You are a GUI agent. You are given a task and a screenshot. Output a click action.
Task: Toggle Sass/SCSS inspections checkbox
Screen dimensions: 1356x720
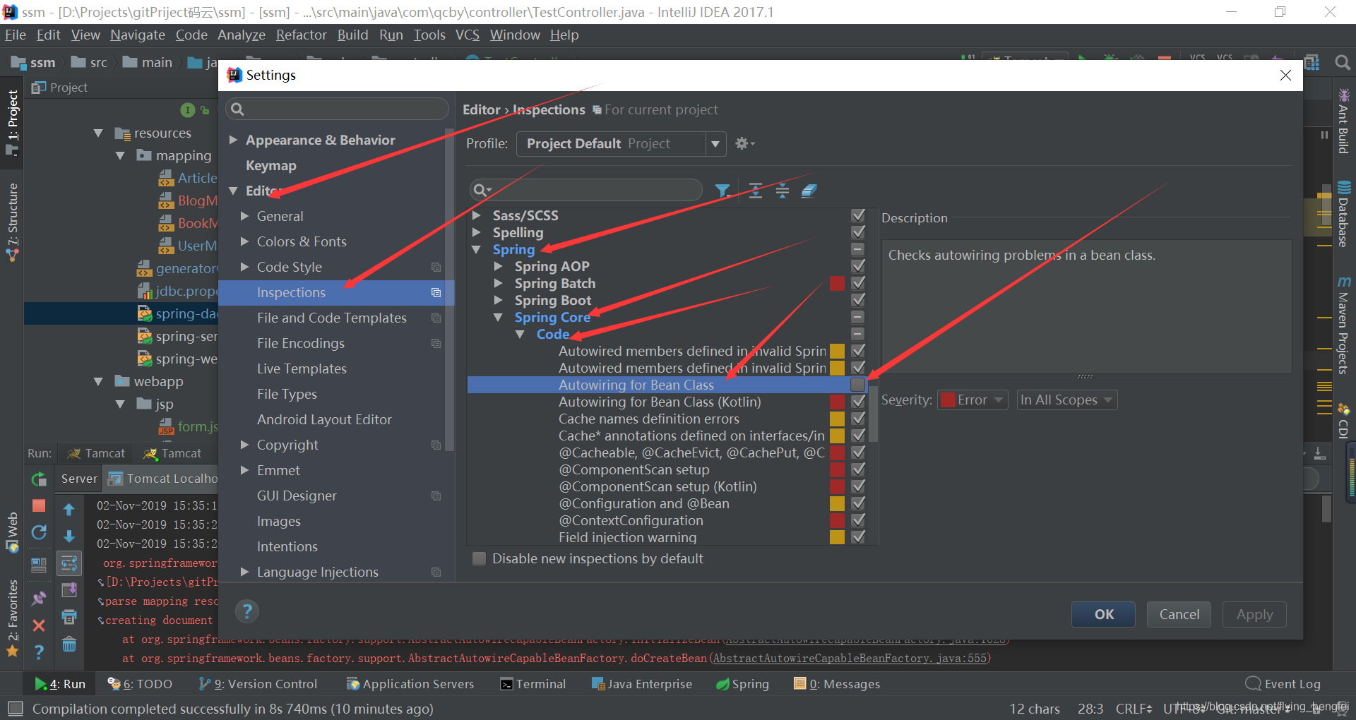point(858,215)
